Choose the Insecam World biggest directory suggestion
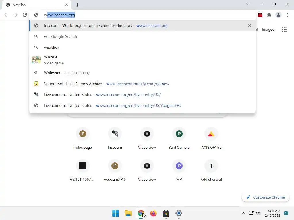 click(x=142, y=25)
